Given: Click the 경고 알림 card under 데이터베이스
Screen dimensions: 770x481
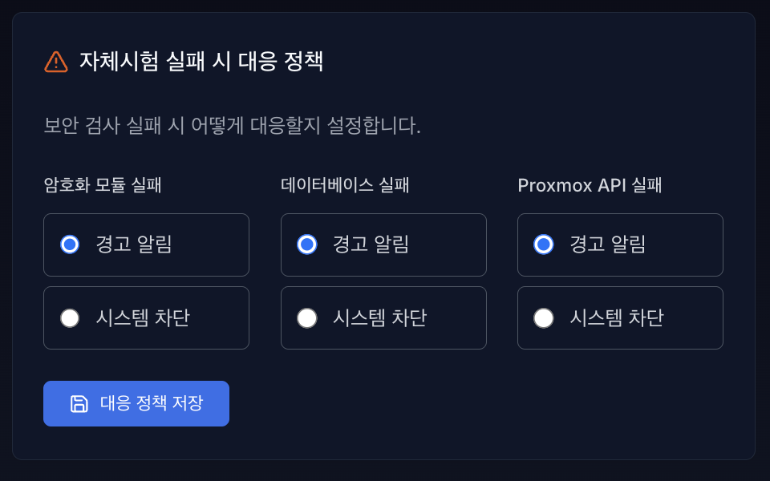Looking at the screenshot, I should pyautogui.click(x=383, y=245).
